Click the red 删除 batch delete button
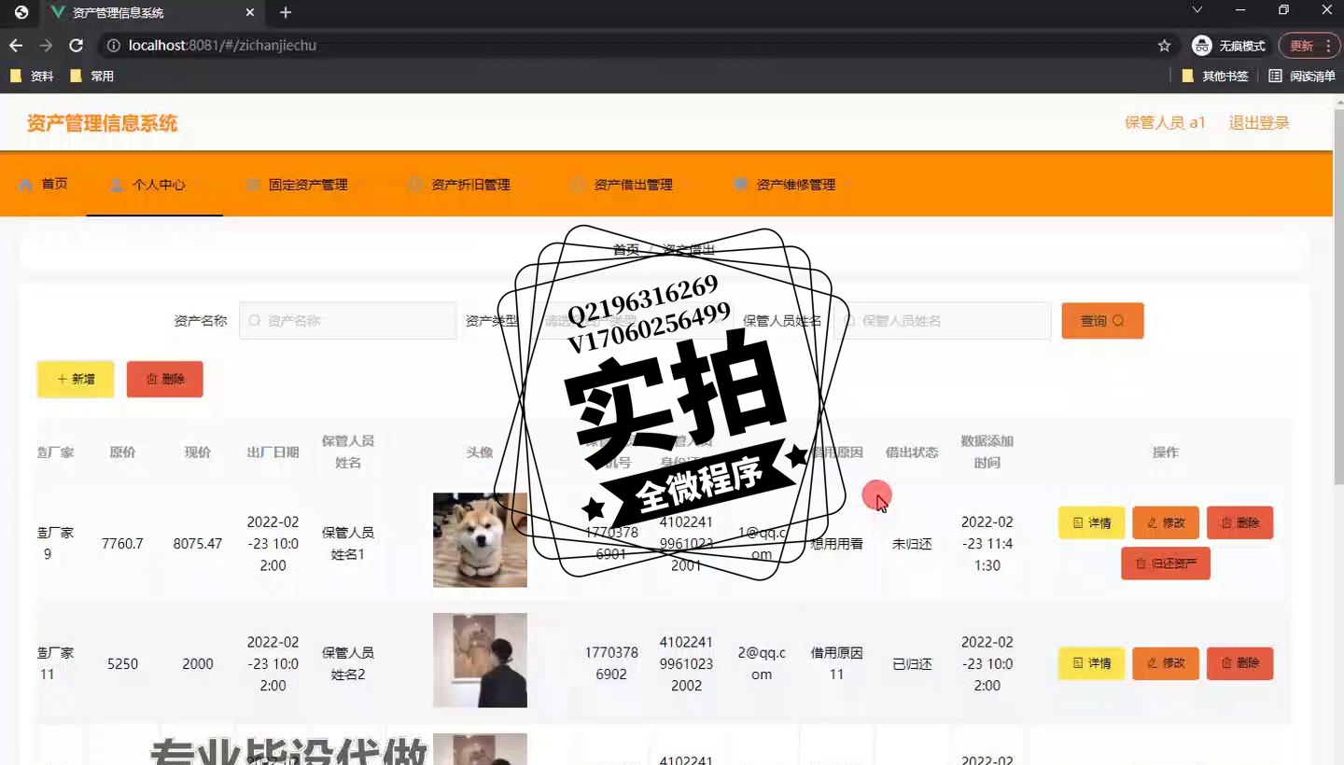This screenshot has height=765, width=1344. click(x=165, y=380)
